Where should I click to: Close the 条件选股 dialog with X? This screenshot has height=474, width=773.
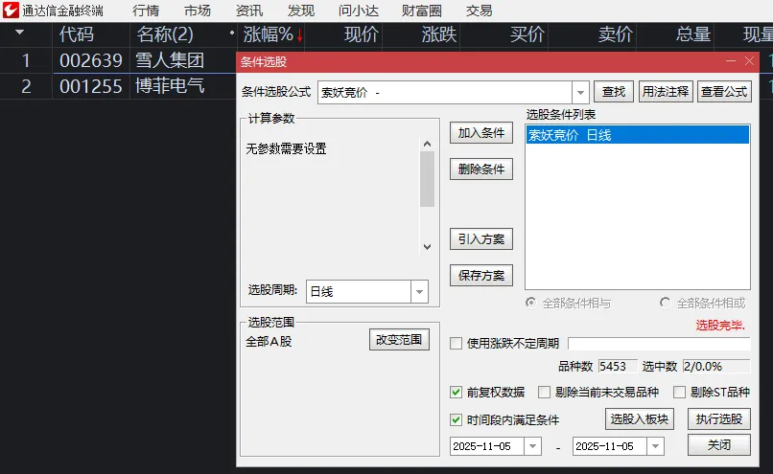750,60
